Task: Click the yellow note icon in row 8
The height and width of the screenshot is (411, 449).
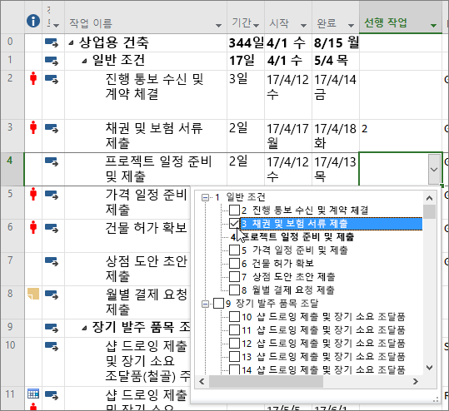Action: click(33, 294)
